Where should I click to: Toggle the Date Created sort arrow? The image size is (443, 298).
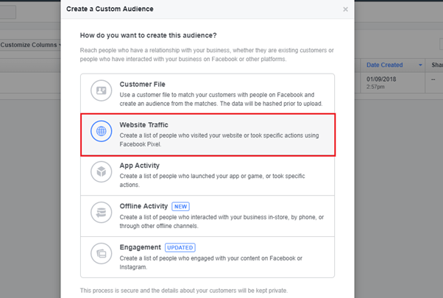pos(420,65)
